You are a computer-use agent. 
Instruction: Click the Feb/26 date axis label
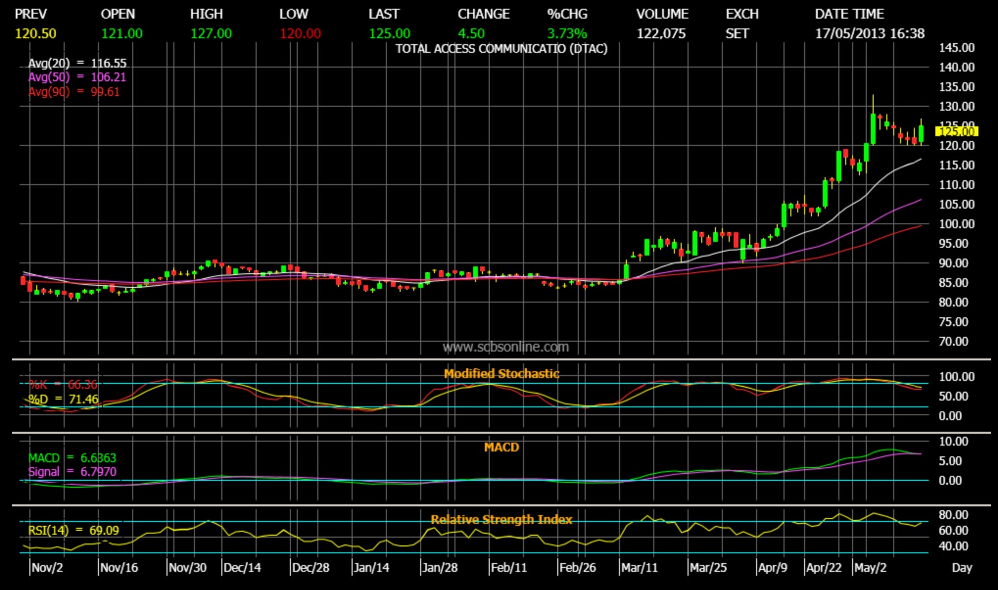click(x=577, y=568)
